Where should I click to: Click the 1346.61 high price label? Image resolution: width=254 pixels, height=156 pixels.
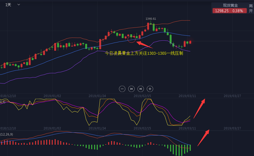151,19
